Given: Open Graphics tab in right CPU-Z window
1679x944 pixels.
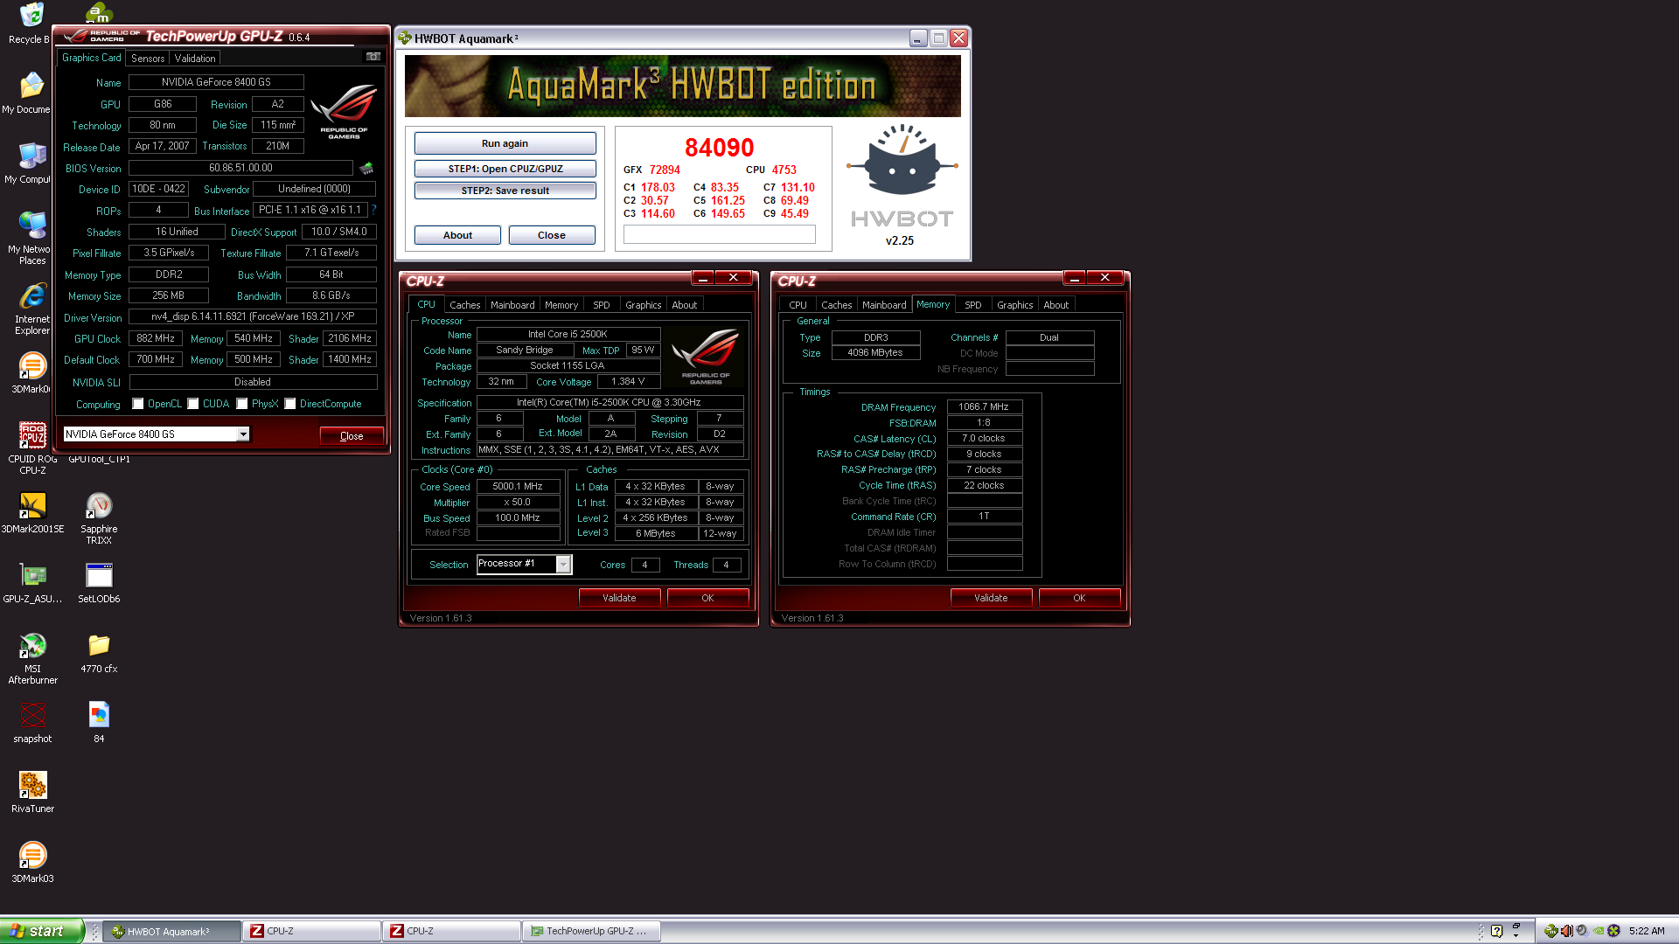Looking at the screenshot, I should [1015, 305].
